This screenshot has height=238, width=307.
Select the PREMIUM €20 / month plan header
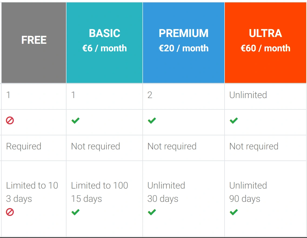pos(183,41)
